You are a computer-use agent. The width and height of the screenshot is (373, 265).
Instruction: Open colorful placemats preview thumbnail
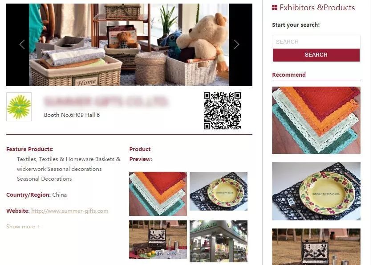click(x=158, y=194)
